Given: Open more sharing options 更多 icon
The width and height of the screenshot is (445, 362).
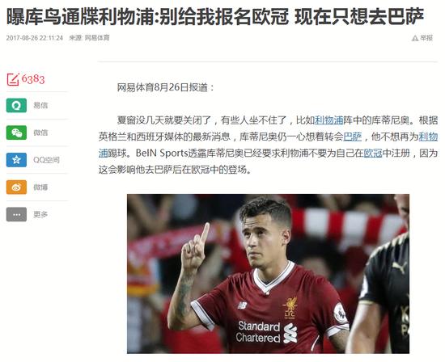Looking at the screenshot, I should tap(16, 214).
